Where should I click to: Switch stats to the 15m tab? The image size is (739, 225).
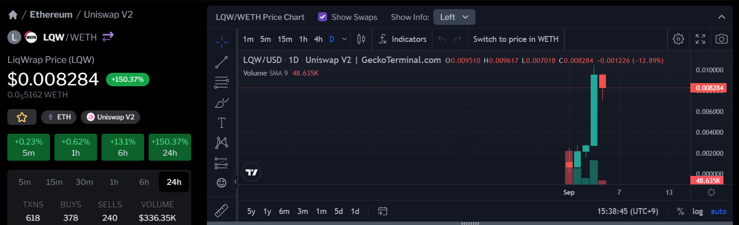tap(54, 182)
